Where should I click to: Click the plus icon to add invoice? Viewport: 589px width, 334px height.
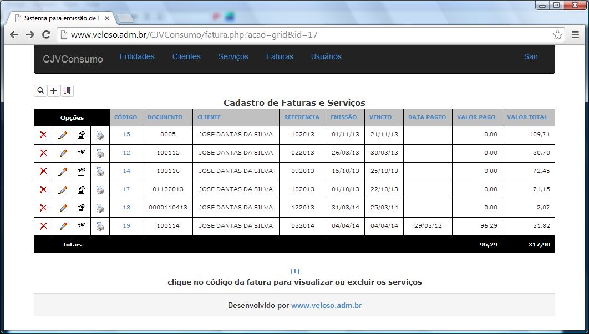point(54,90)
